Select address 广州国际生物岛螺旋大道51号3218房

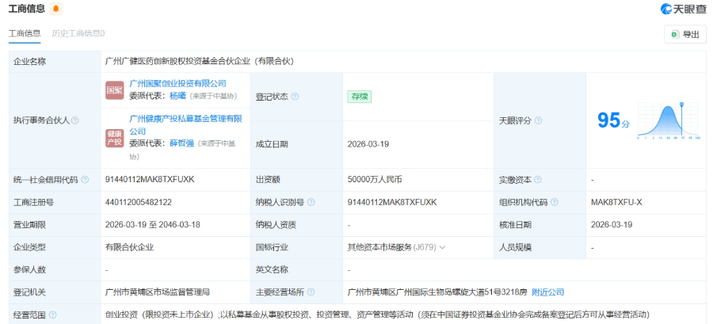tap(459, 292)
